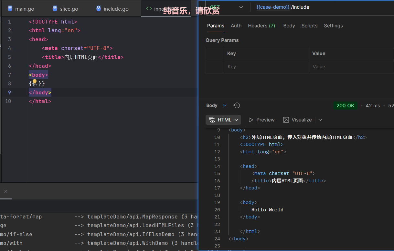394x251 pixels.
Task: Click the lightbulb quick-fix icon on line 8
Action: click(x=35, y=82)
